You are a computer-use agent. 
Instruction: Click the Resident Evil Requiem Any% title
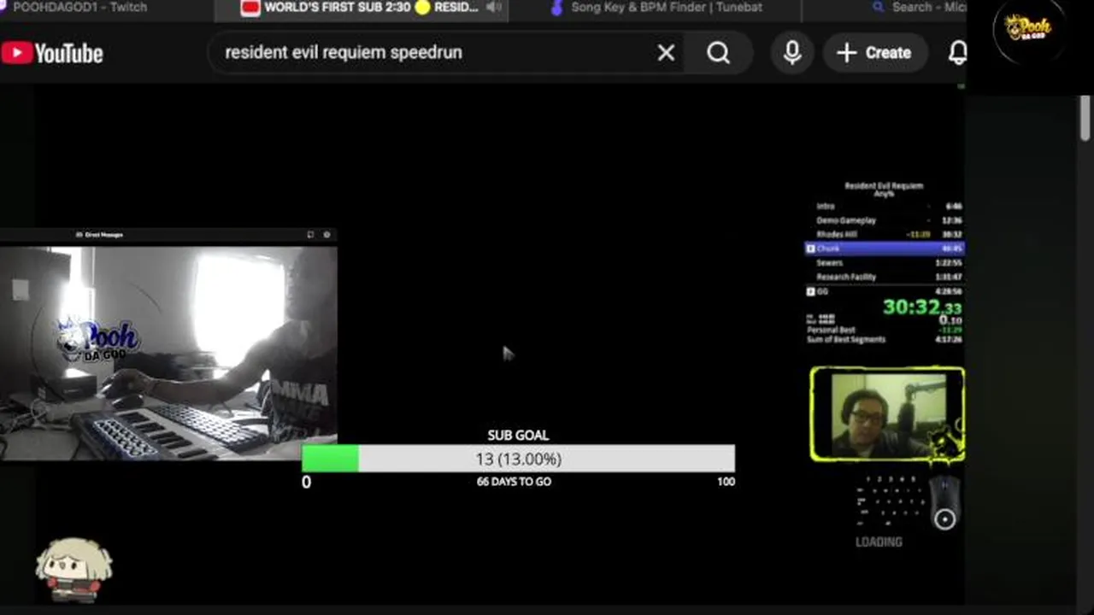coord(884,190)
